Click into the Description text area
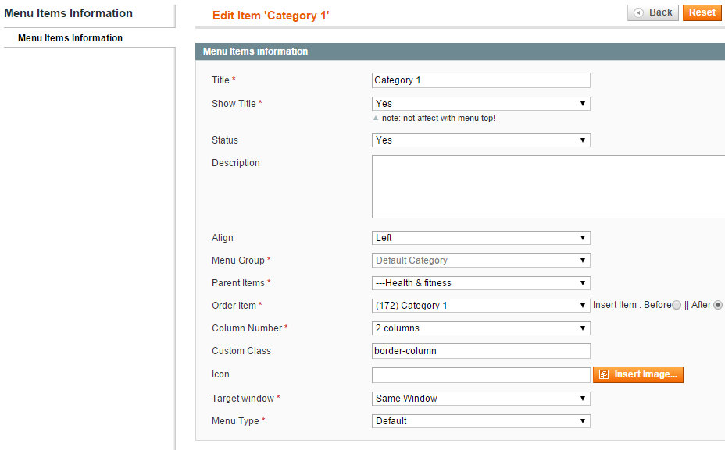 click(x=548, y=186)
